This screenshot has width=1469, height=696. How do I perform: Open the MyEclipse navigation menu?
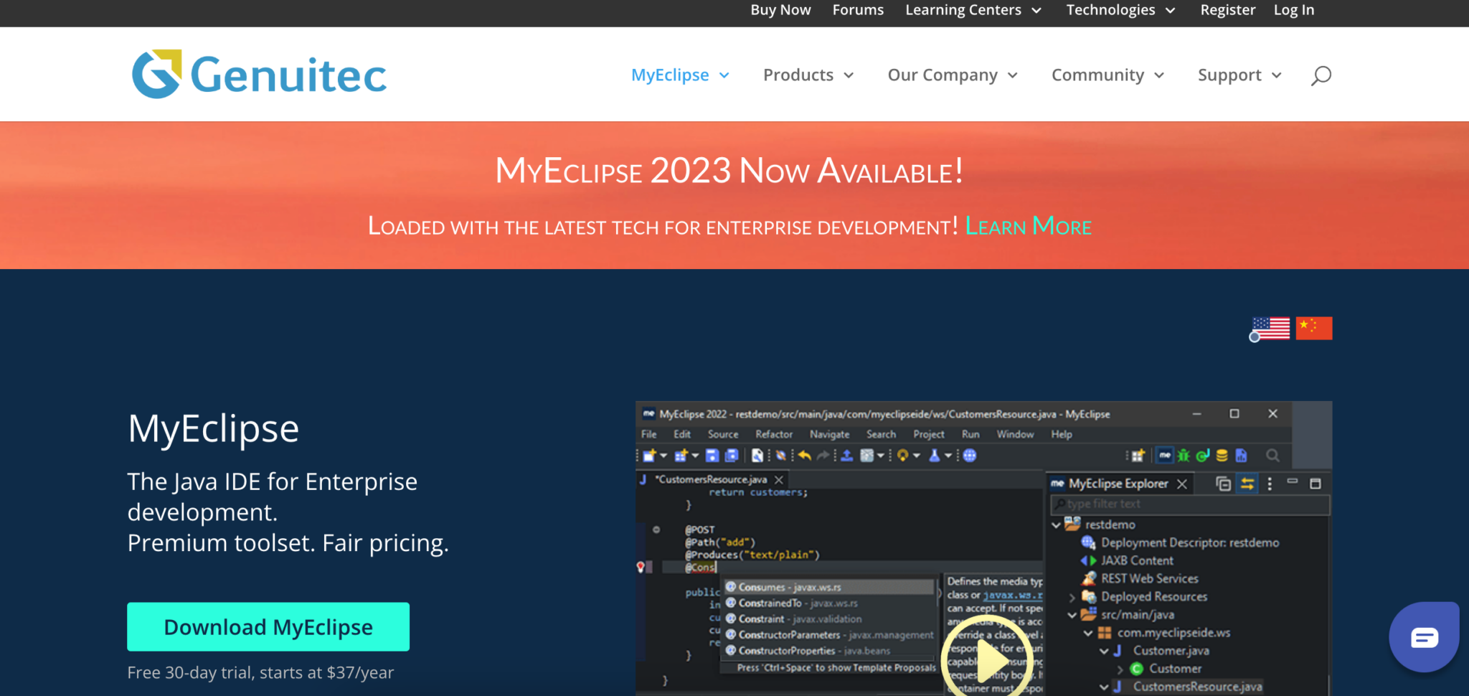(680, 75)
